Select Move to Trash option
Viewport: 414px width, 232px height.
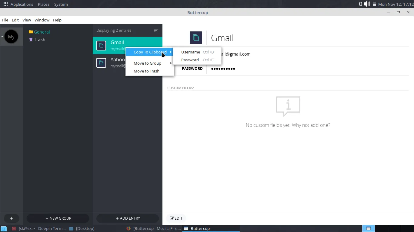(x=146, y=71)
